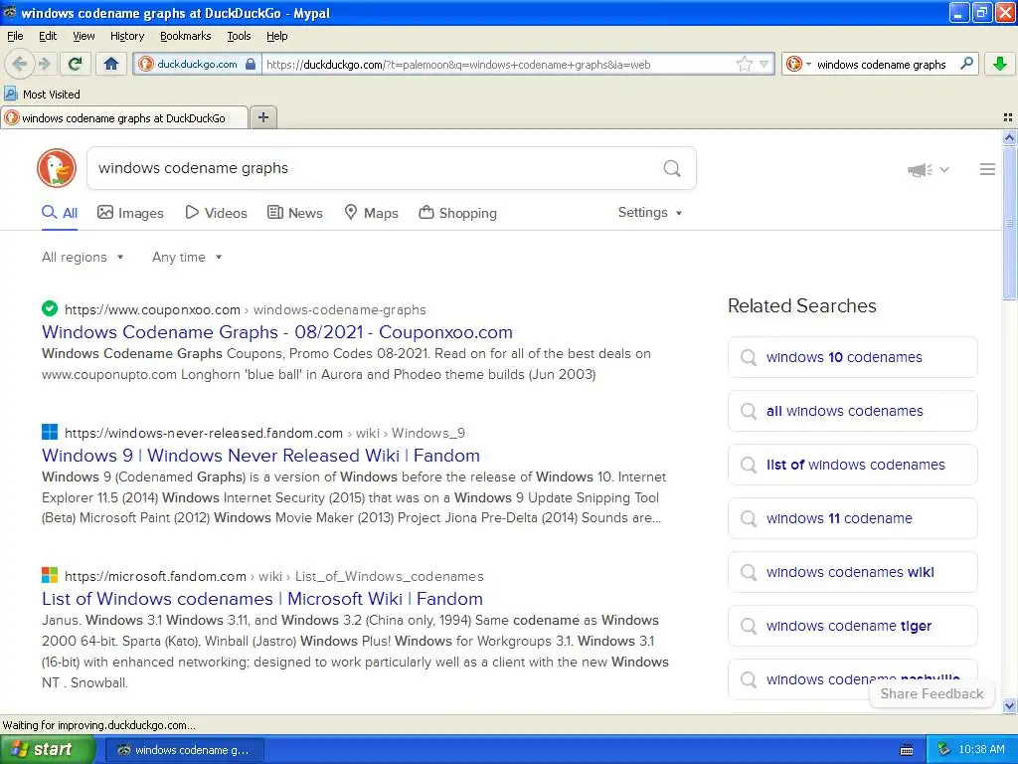The height and width of the screenshot is (764, 1018).
Task: Click the windows-codename-graphs URL breadcrumb text
Action: click(x=340, y=310)
